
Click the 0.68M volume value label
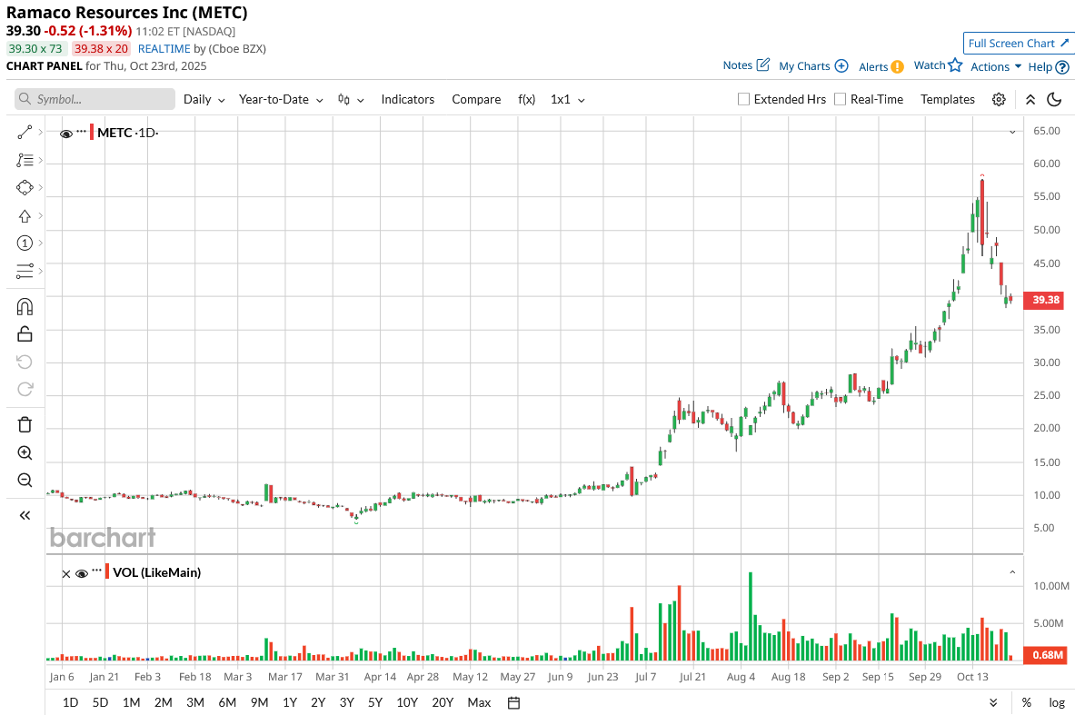pos(1045,655)
